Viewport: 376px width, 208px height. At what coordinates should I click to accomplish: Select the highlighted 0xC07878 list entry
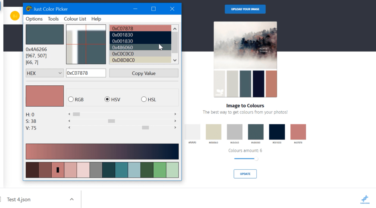[140, 28]
